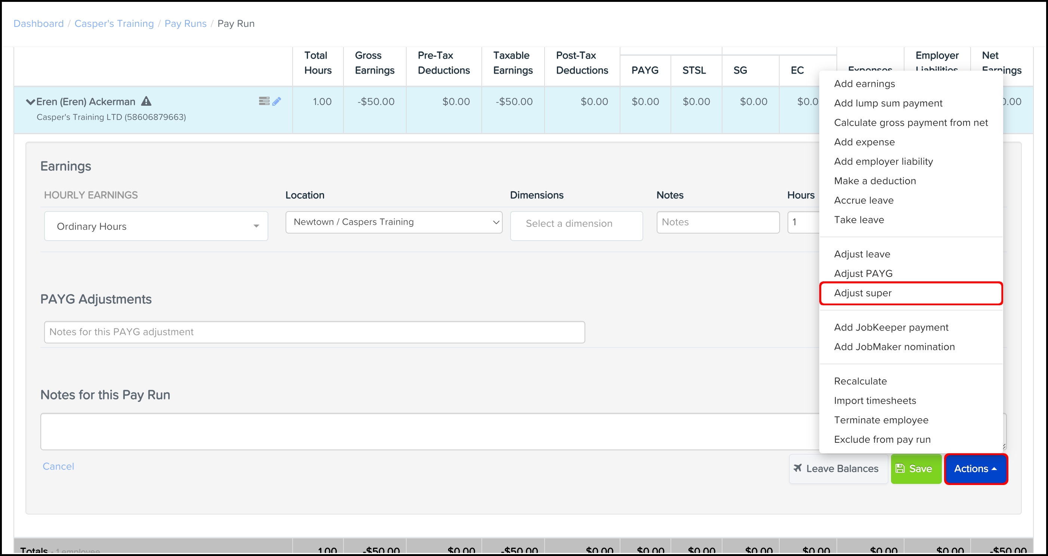Go to Pay Runs breadcrumb link
The height and width of the screenshot is (556, 1048).
tap(185, 24)
